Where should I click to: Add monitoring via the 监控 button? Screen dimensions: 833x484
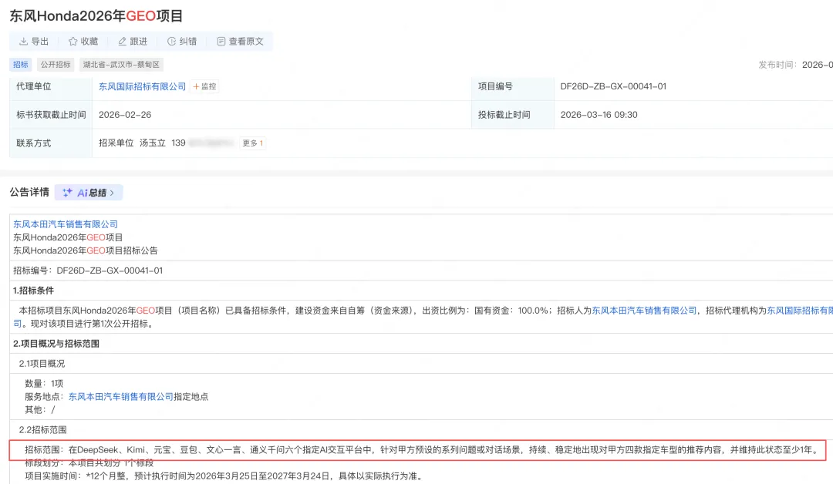[204, 86]
